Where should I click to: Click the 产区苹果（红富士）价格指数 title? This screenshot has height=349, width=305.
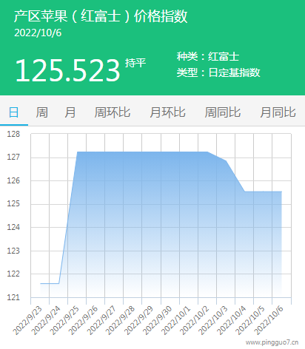pyautogui.click(x=101, y=16)
